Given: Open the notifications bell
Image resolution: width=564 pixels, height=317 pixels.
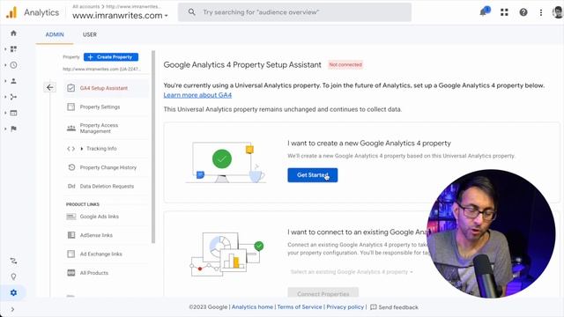Looking at the screenshot, I should point(484,11).
